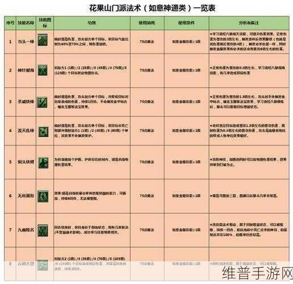Click serial number 1 cell

[x=10, y=41]
